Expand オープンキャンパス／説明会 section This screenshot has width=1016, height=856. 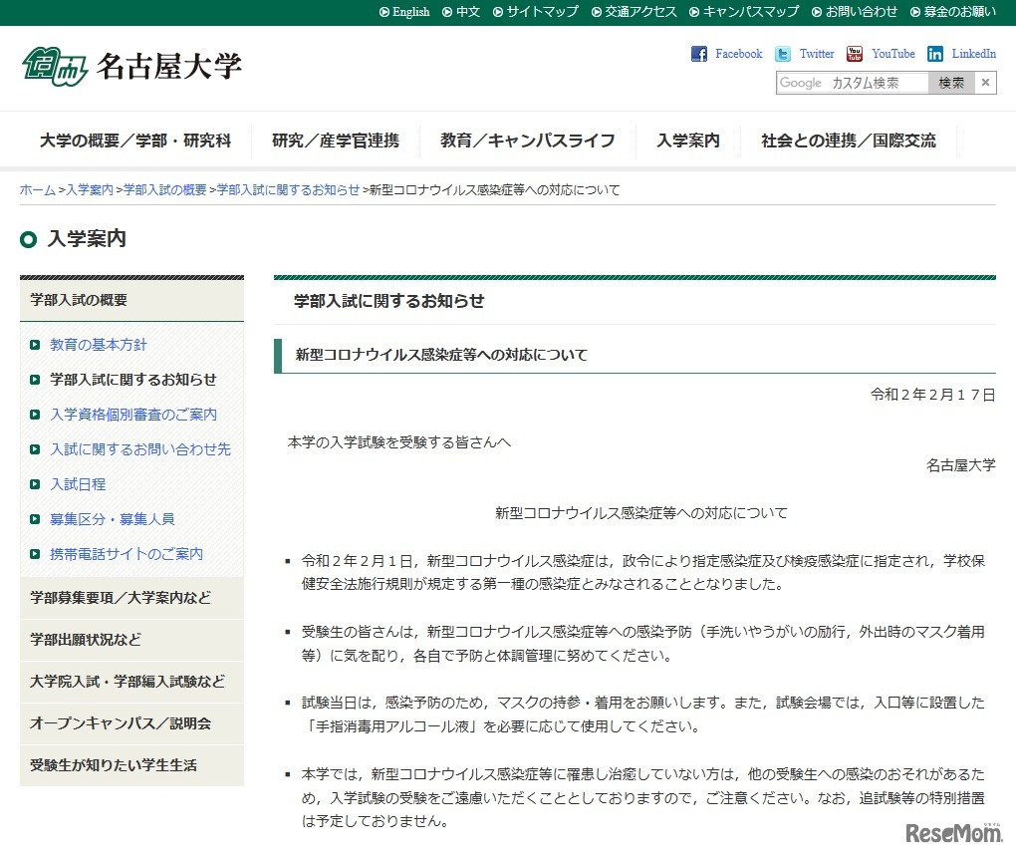(131, 724)
